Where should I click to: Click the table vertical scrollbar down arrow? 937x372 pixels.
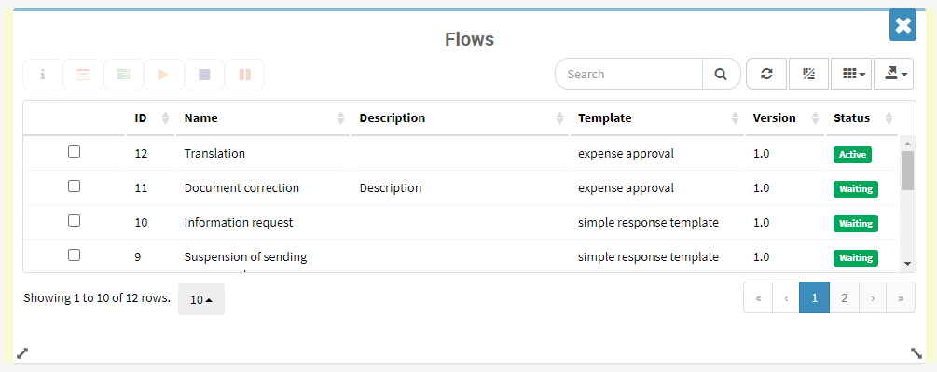907,263
